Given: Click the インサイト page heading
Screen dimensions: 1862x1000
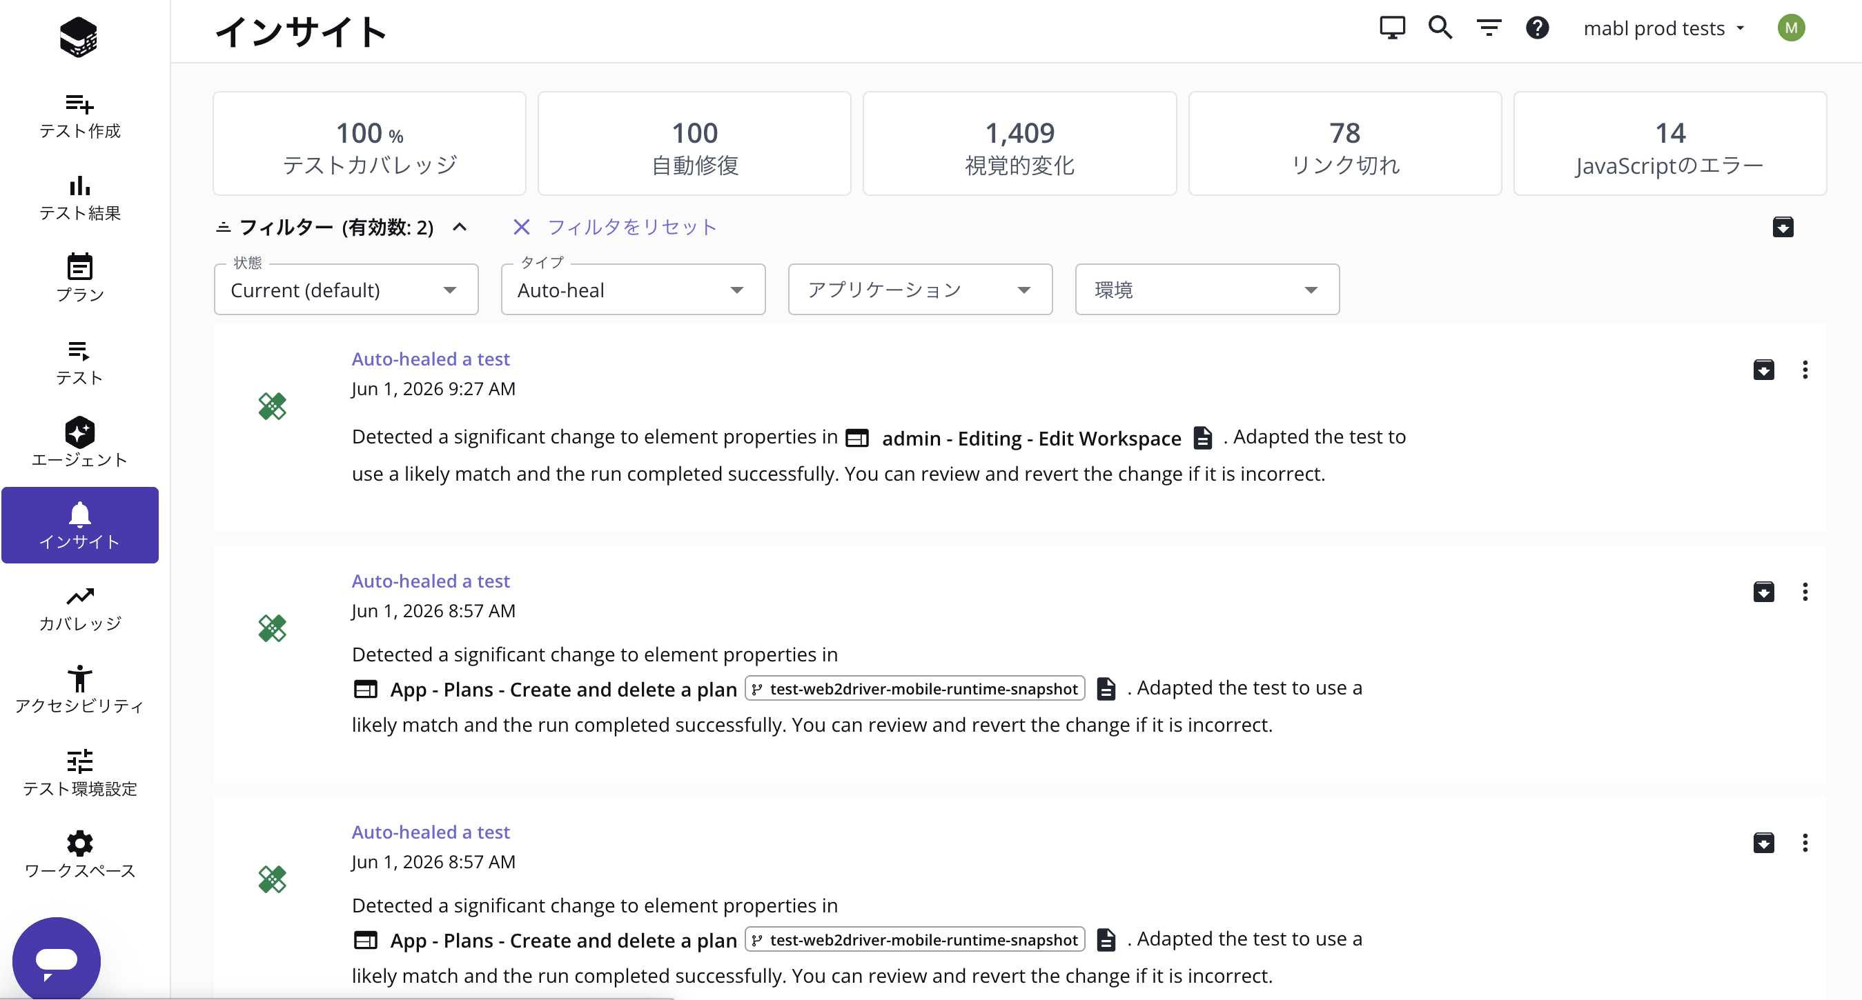Looking at the screenshot, I should coord(302,31).
